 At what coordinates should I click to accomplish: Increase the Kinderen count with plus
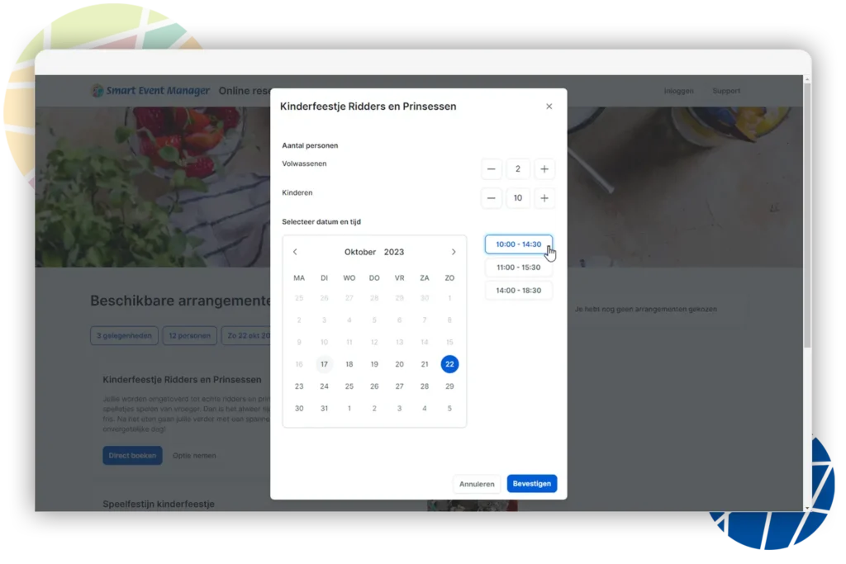544,198
